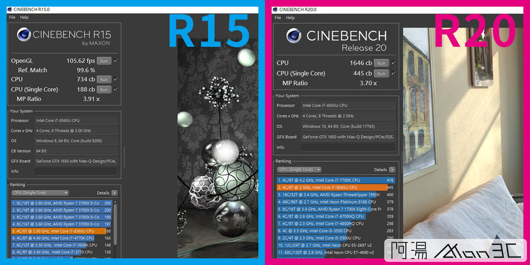This screenshot has width=530, height=265.
Task: Click Cinebench R20 title bar icon
Action: [275, 9]
